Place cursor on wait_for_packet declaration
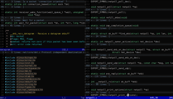This screenshot has height=99, width=173. pos(45,23)
